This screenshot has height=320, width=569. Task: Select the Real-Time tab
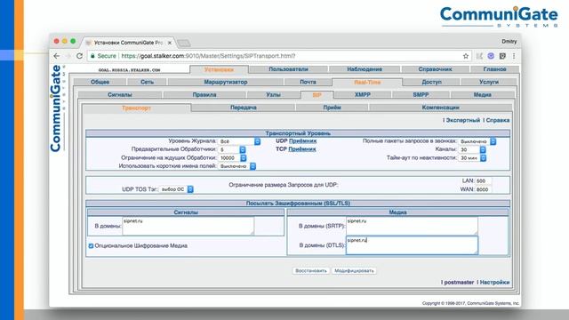point(367,83)
